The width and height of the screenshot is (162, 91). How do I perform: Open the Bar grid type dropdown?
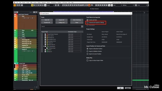(x=129, y=5)
